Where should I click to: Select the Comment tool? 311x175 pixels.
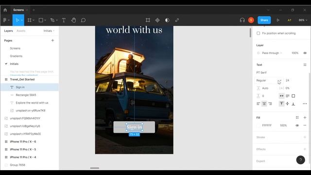(83, 20)
